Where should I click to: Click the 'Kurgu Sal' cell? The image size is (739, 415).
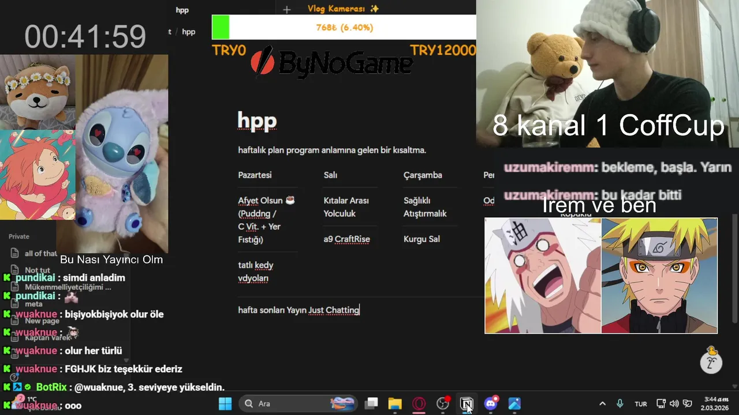click(421, 239)
